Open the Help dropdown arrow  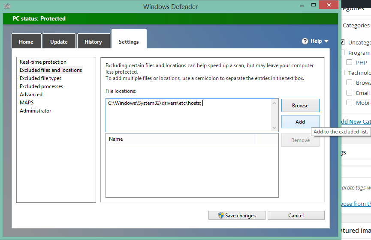(x=326, y=41)
